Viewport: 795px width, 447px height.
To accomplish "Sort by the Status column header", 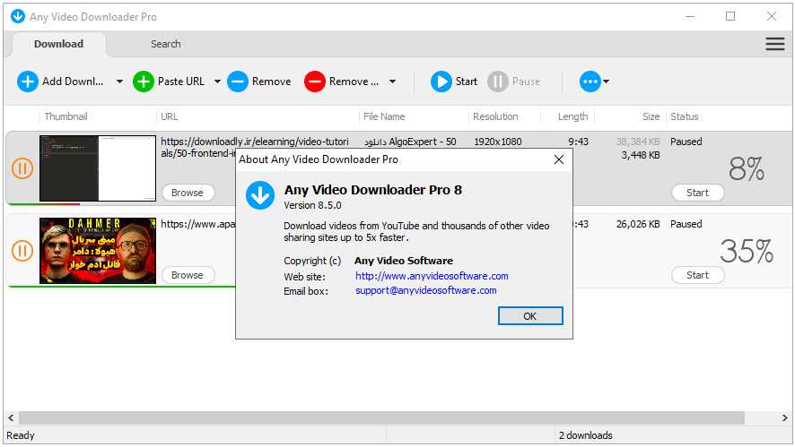I will (x=685, y=116).
